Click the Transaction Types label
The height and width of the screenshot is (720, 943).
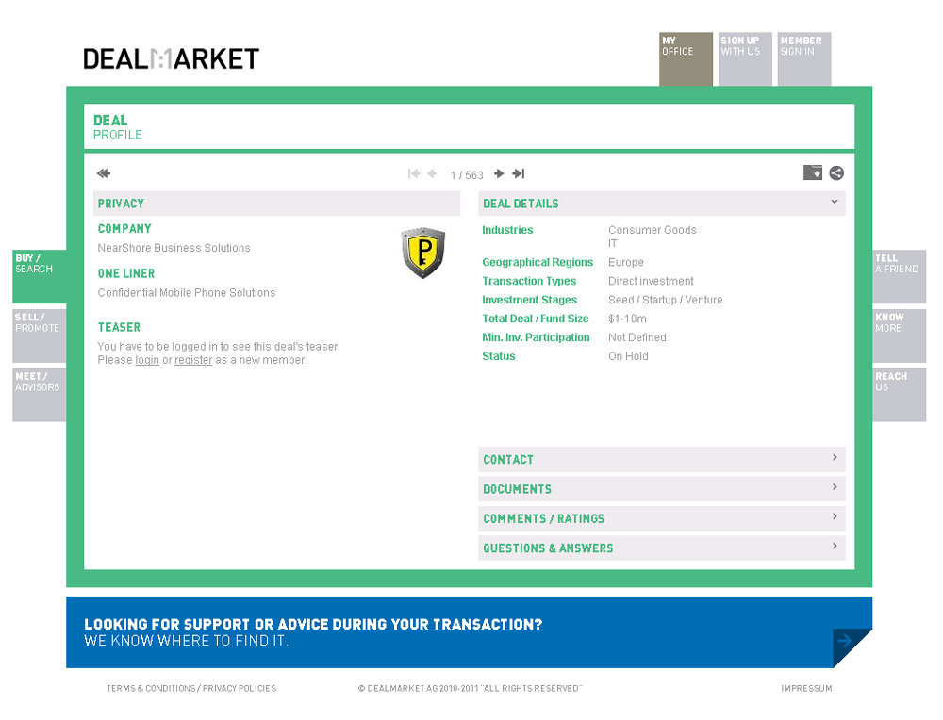pos(529,281)
